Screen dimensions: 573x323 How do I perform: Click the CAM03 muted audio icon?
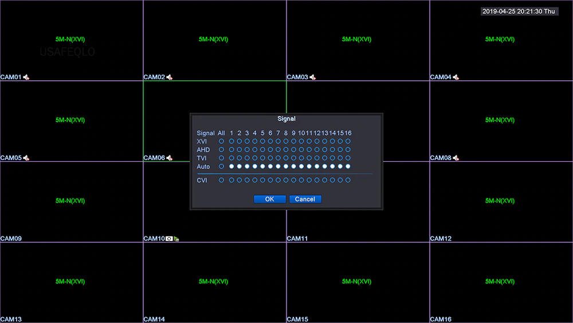(x=313, y=77)
